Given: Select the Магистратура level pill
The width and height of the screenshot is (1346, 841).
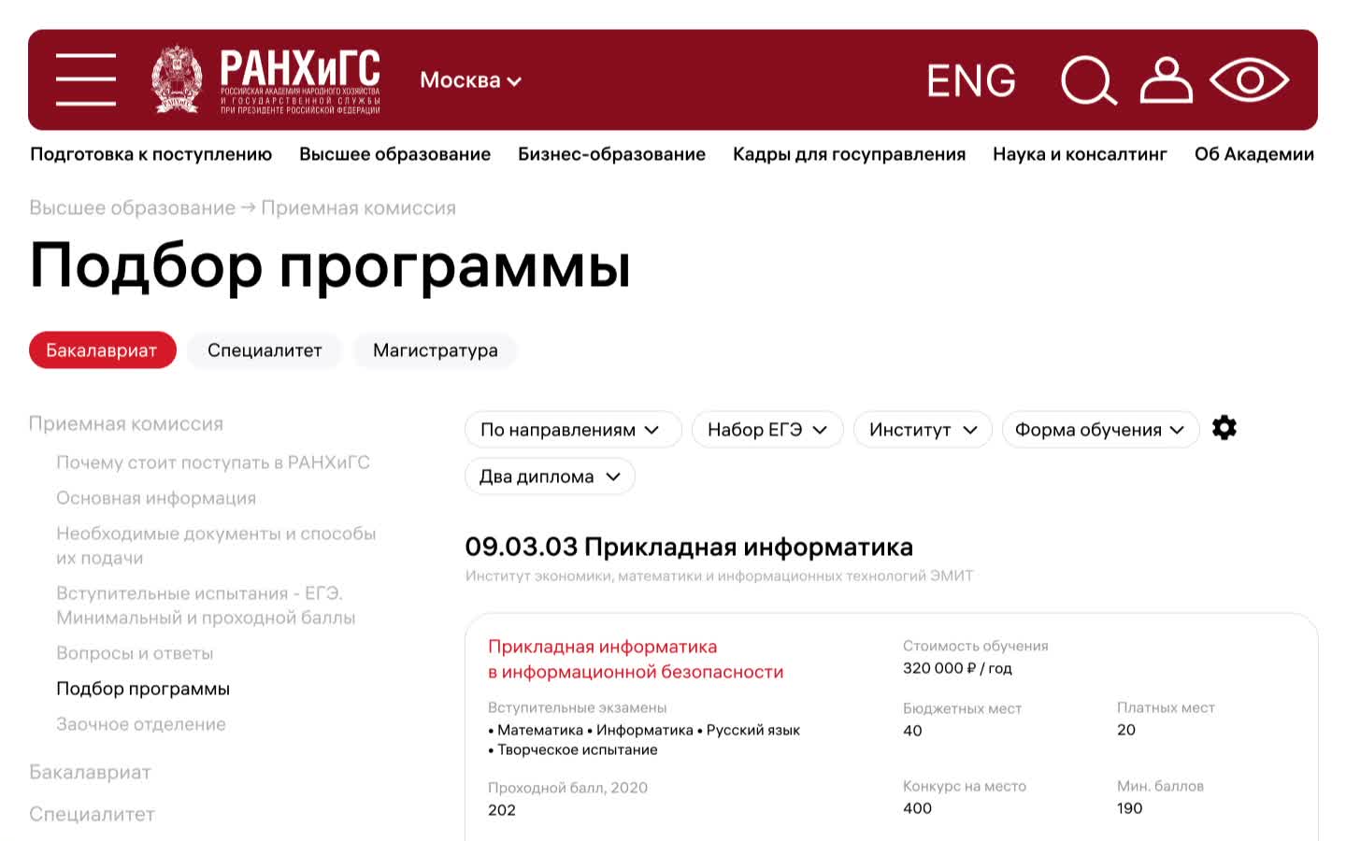Looking at the screenshot, I should (435, 350).
